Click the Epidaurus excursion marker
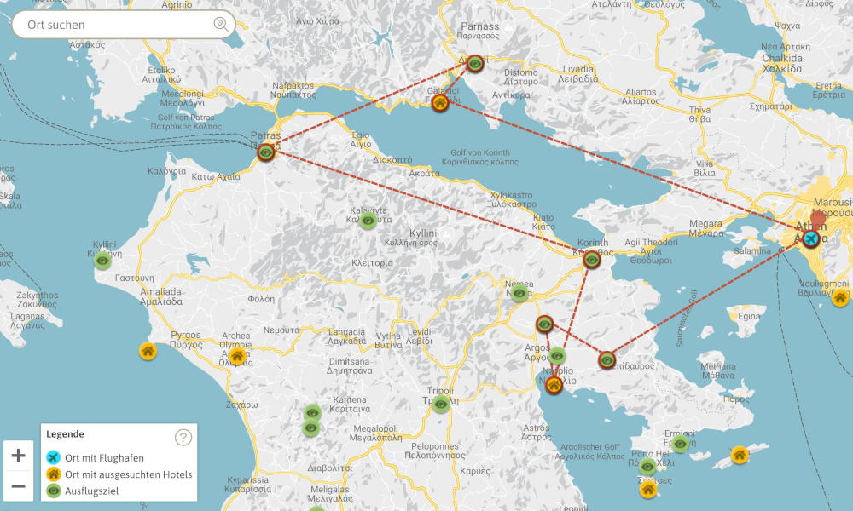The height and width of the screenshot is (511, 853). tap(606, 359)
